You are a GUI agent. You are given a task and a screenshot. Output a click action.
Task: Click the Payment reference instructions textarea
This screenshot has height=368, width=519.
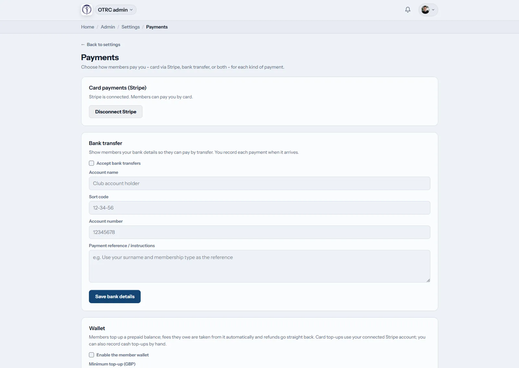(259, 266)
